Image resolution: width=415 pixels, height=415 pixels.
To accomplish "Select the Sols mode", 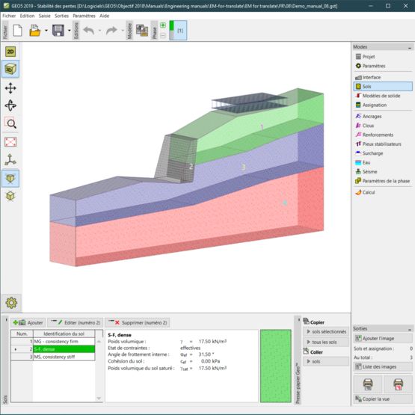I will 383,86.
